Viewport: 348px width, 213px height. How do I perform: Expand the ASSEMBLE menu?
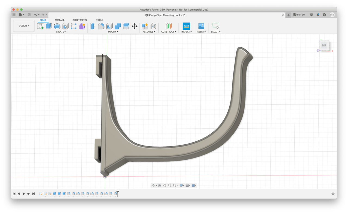click(x=149, y=32)
